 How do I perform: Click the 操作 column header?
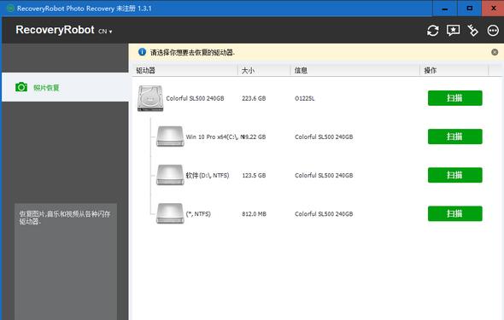tap(454, 70)
